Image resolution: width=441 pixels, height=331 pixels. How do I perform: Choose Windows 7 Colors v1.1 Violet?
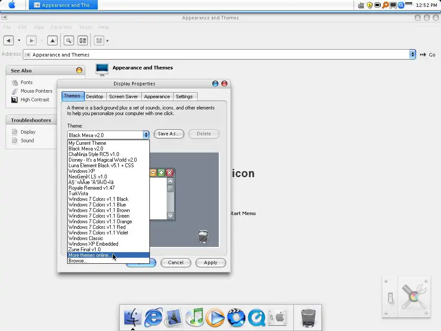pyautogui.click(x=108, y=233)
